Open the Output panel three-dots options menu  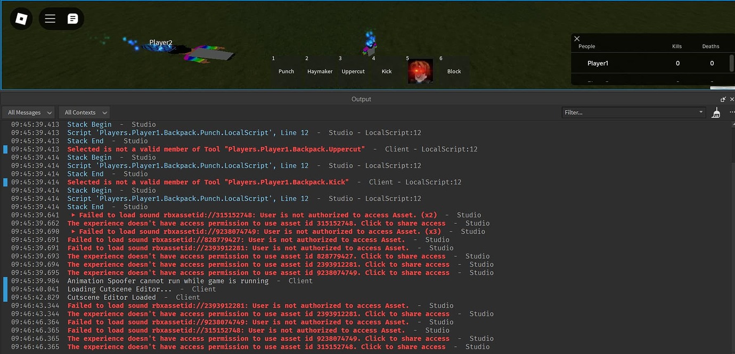731,113
